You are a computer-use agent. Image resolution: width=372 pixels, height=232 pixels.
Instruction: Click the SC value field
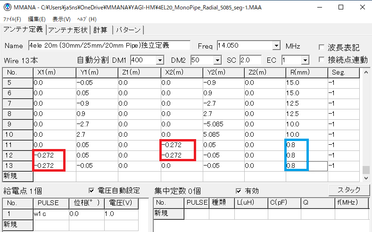(x=250, y=60)
